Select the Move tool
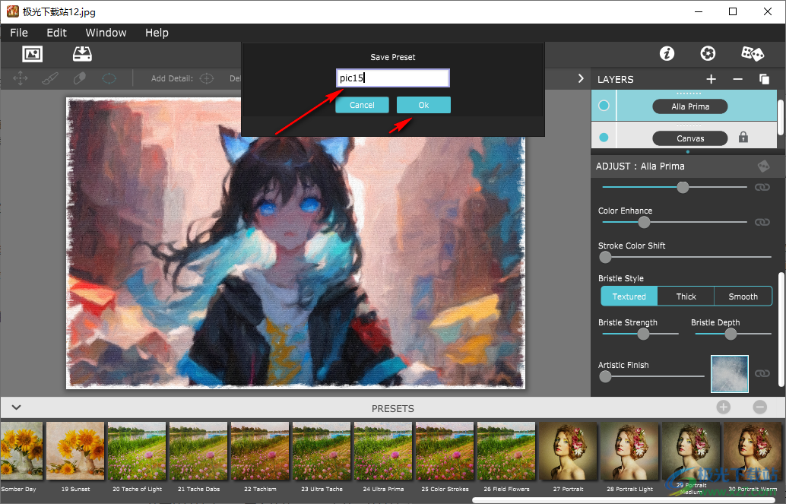 click(x=21, y=78)
